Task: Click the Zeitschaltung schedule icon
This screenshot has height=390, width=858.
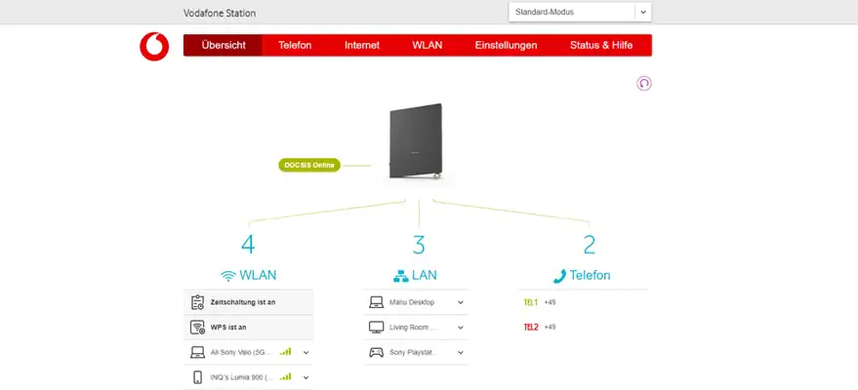Action: tap(197, 302)
